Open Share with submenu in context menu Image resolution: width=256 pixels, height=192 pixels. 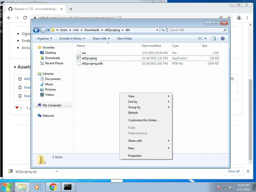pos(146,141)
